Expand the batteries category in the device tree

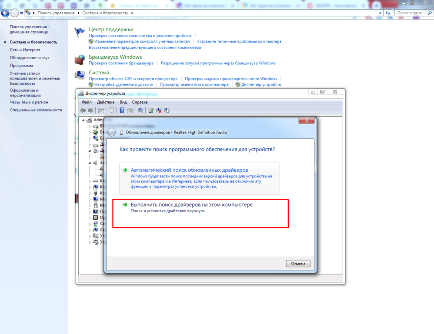point(90,132)
